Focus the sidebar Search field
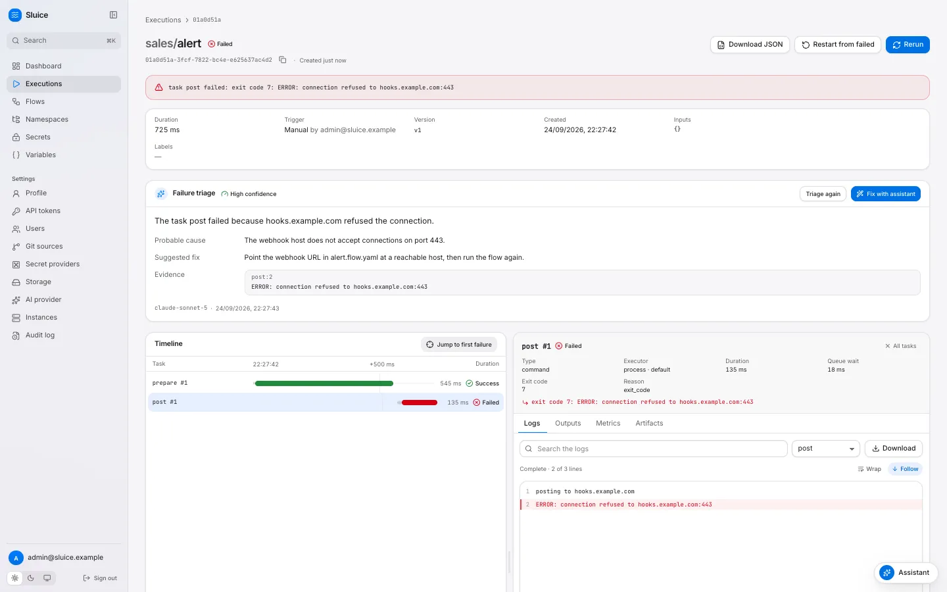The width and height of the screenshot is (947, 592). [x=64, y=40]
